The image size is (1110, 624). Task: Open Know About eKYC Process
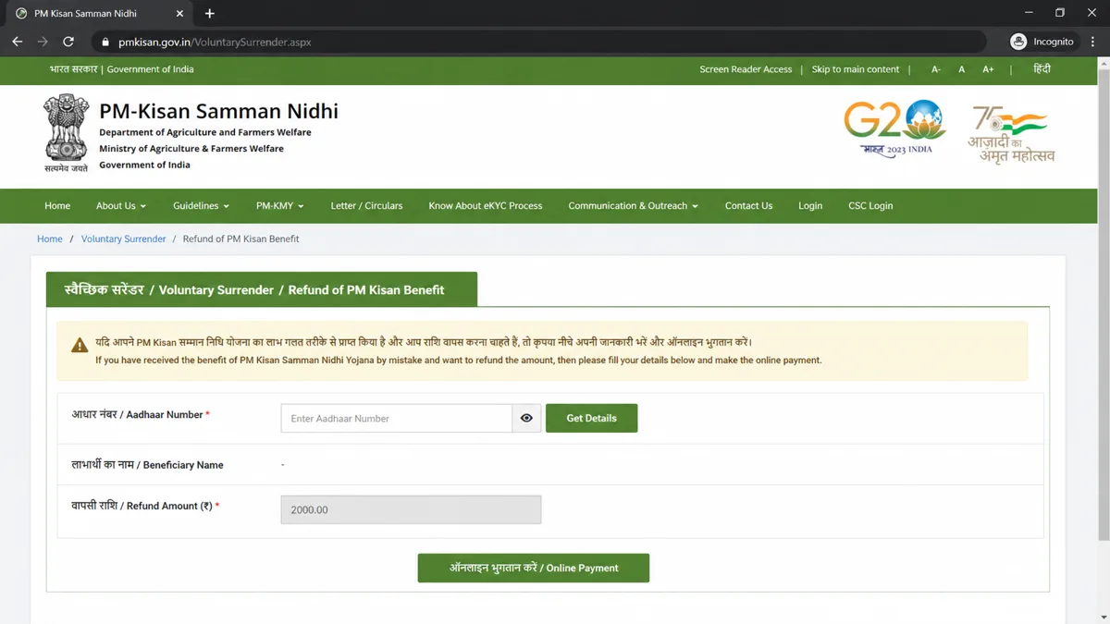point(486,206)
